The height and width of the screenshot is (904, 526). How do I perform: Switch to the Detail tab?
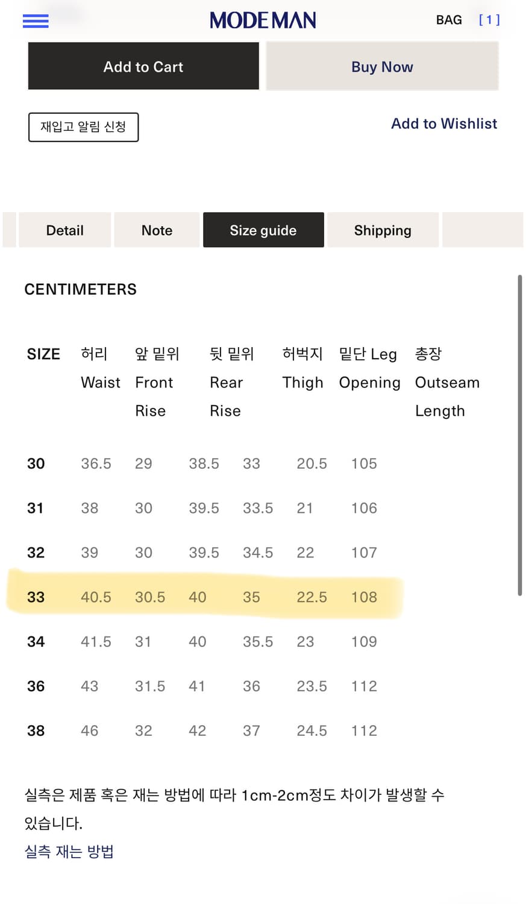click(64, 230)
